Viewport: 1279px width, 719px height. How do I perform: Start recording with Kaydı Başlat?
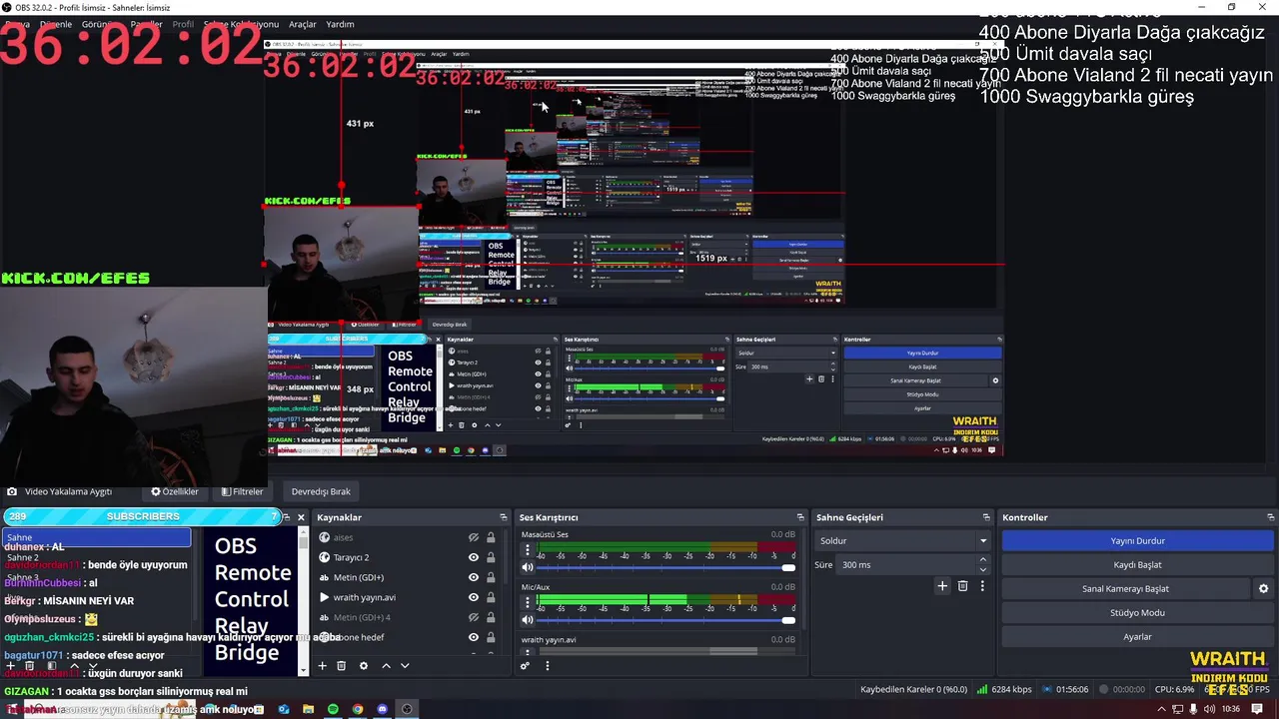click(1138, 564)
